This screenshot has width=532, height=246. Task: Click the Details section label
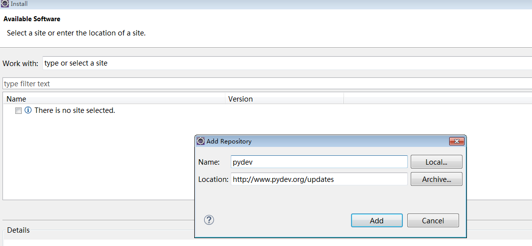point(18,230)
